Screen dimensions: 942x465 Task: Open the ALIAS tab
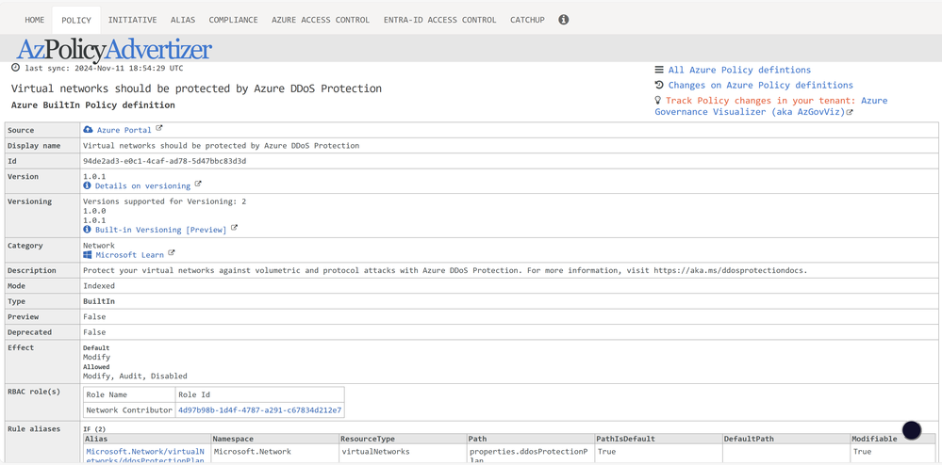point(183,20)
